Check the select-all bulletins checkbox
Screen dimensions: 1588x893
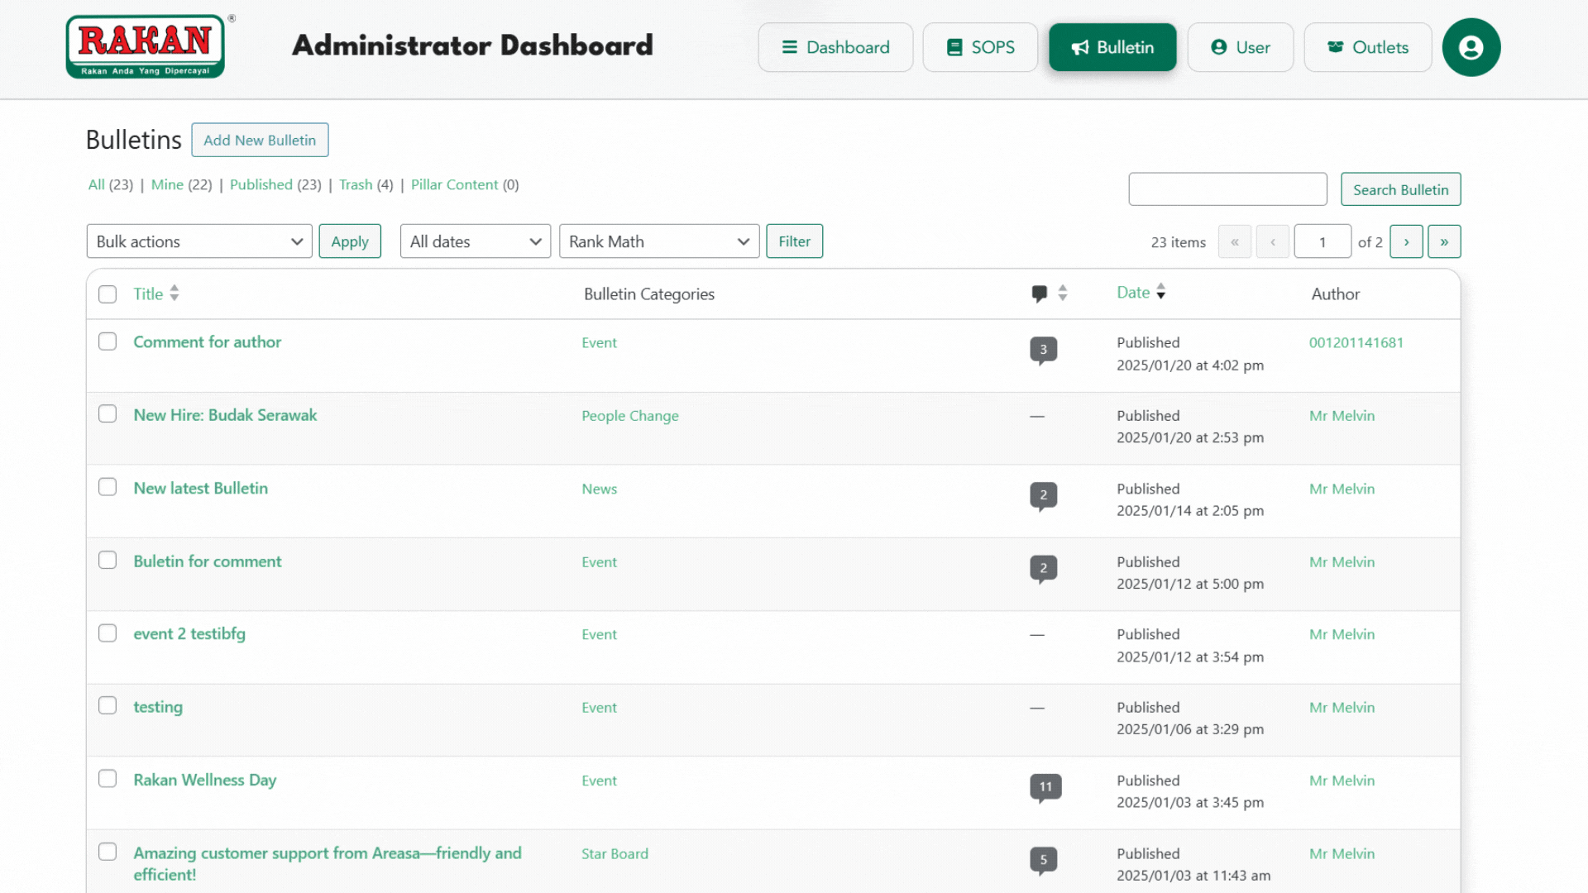point(108,294)
